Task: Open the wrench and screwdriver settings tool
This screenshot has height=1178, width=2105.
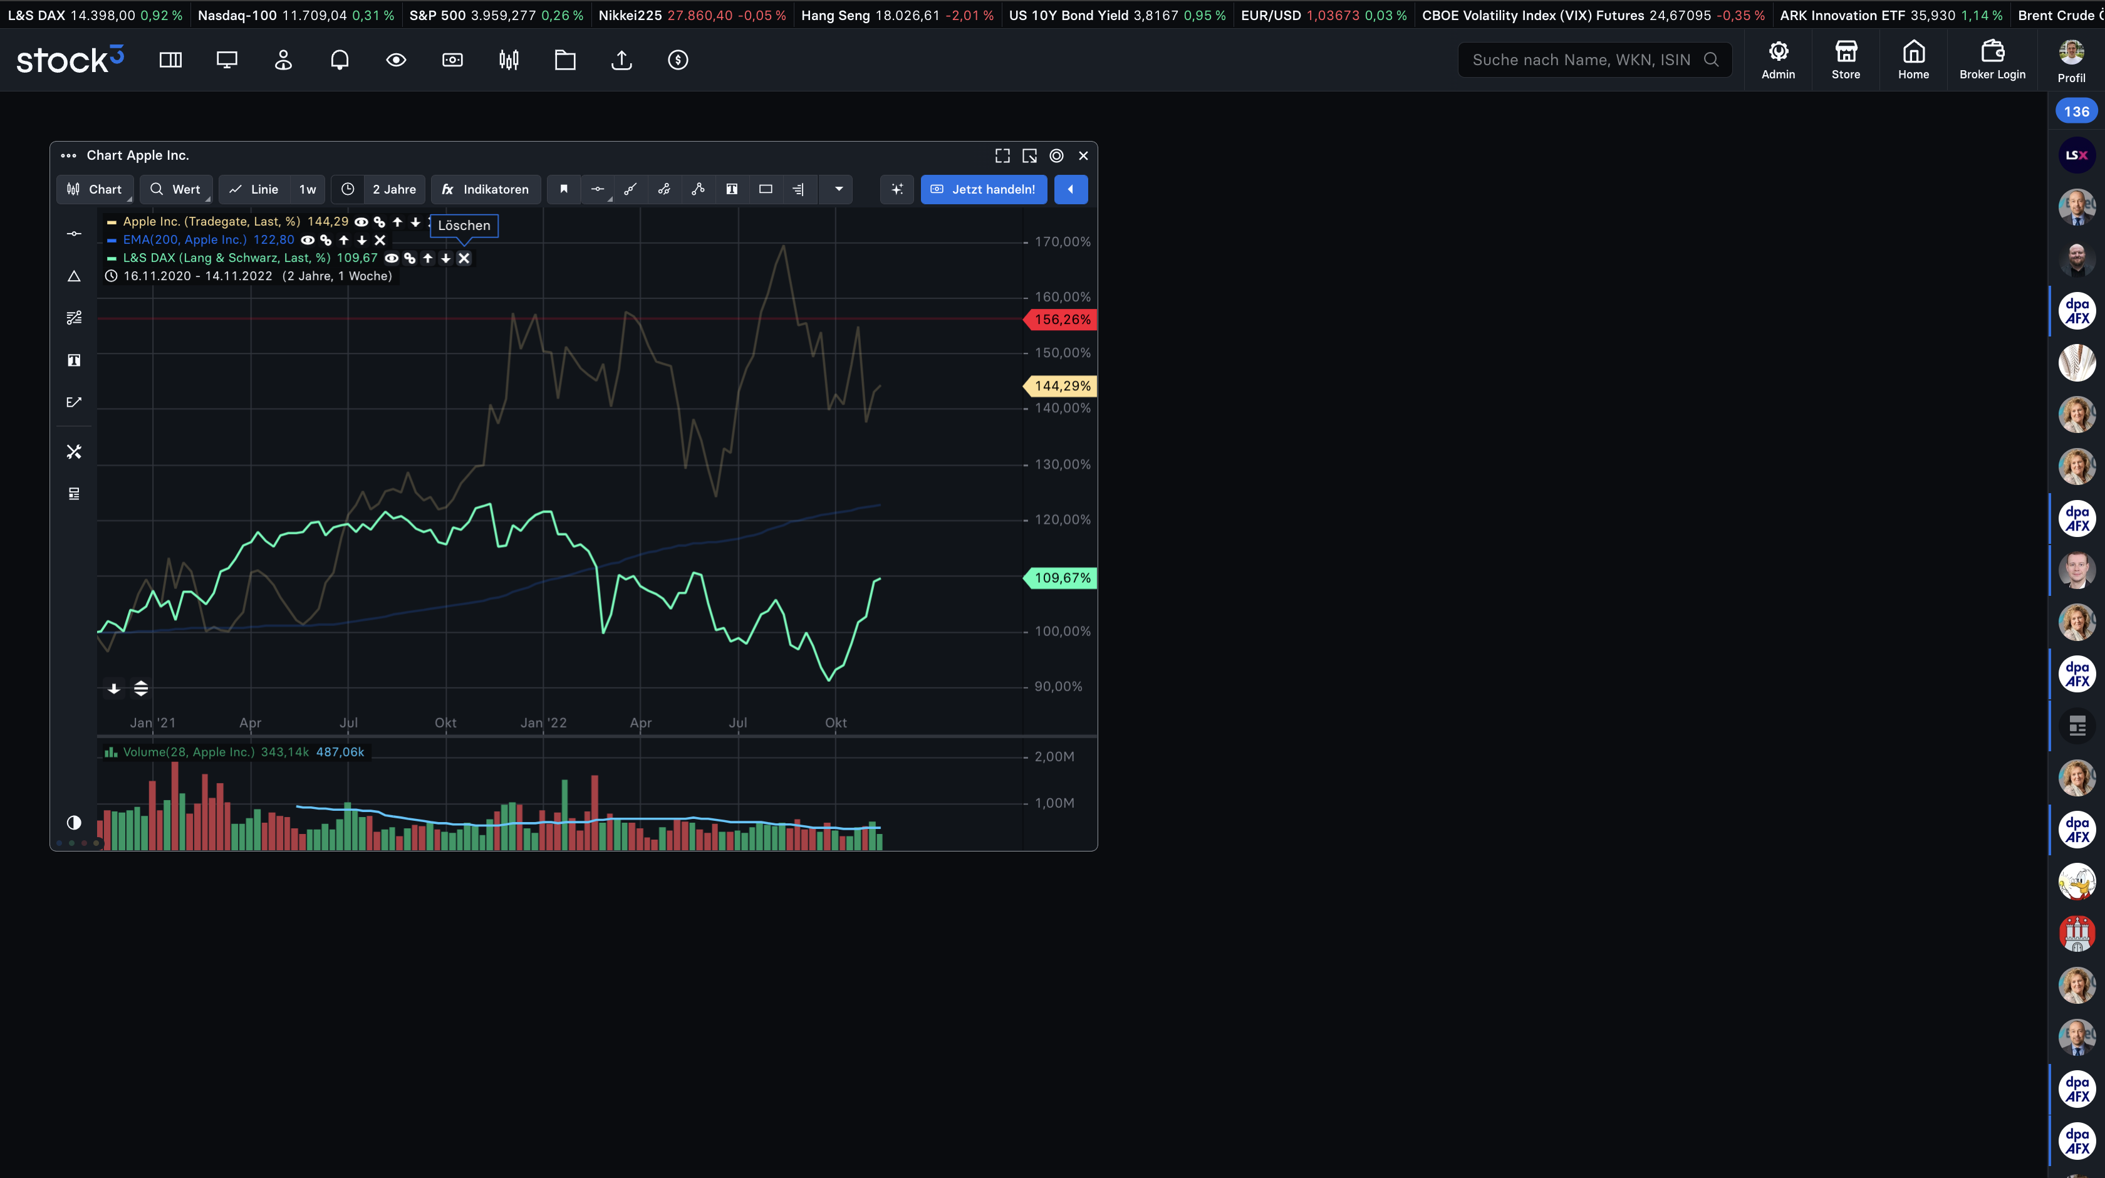Action: 73,451
